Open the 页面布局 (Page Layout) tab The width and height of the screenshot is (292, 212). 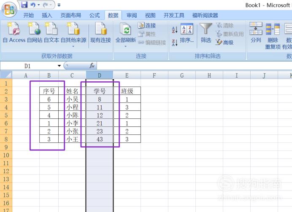pos(71,15)
